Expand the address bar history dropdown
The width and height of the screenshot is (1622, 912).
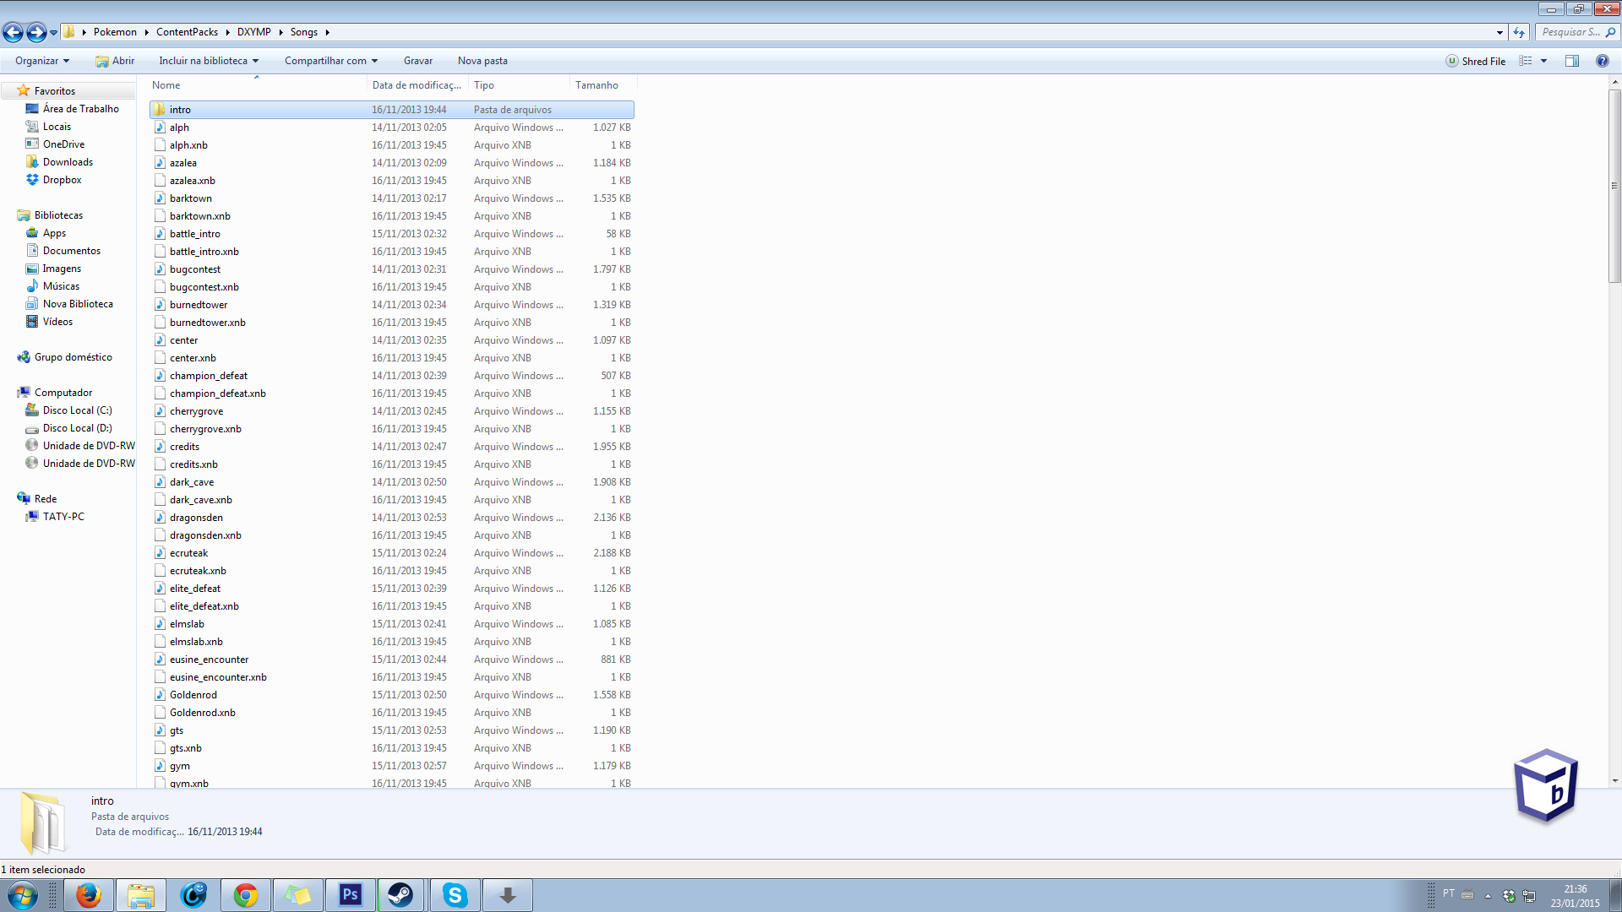click(1500, 32)
